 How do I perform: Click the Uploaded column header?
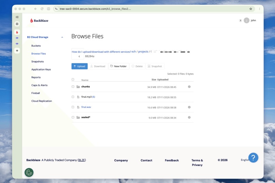[163, 79]
